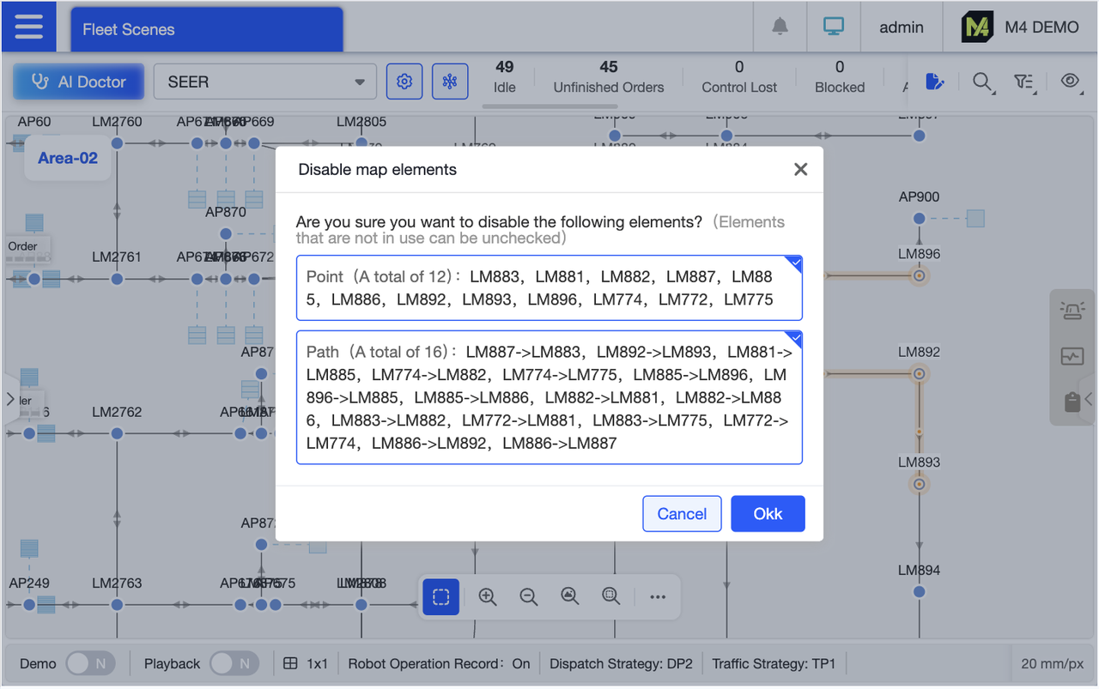This screenshot has width=1099, height=689.
Task: Expand the visibility eye dropdown in the toolbar
Action: 1070,82
